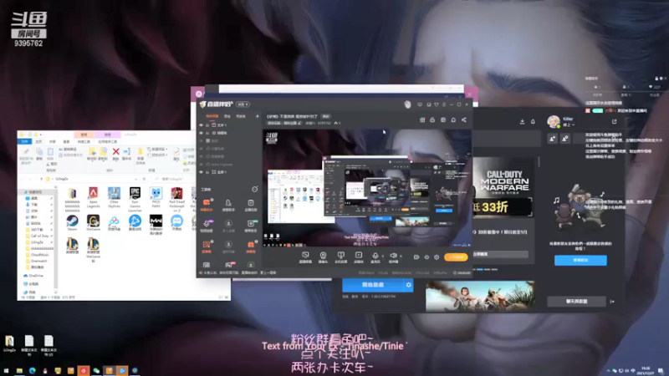Open File Explorer from the taskbar

(19, 371)
